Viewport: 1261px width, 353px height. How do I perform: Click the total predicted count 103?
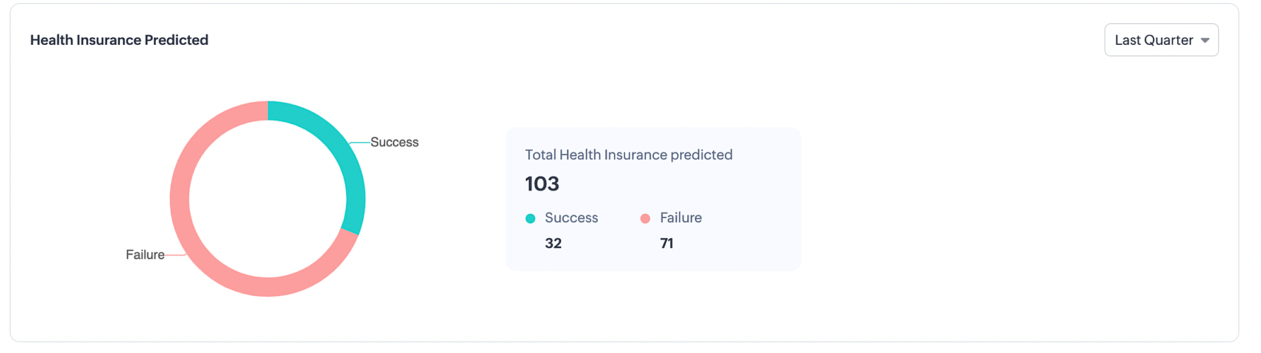pos(542,184)
